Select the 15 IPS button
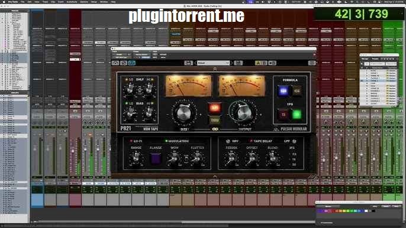The height and width of the screenshot is (228, 406). (x=283, y=114)
